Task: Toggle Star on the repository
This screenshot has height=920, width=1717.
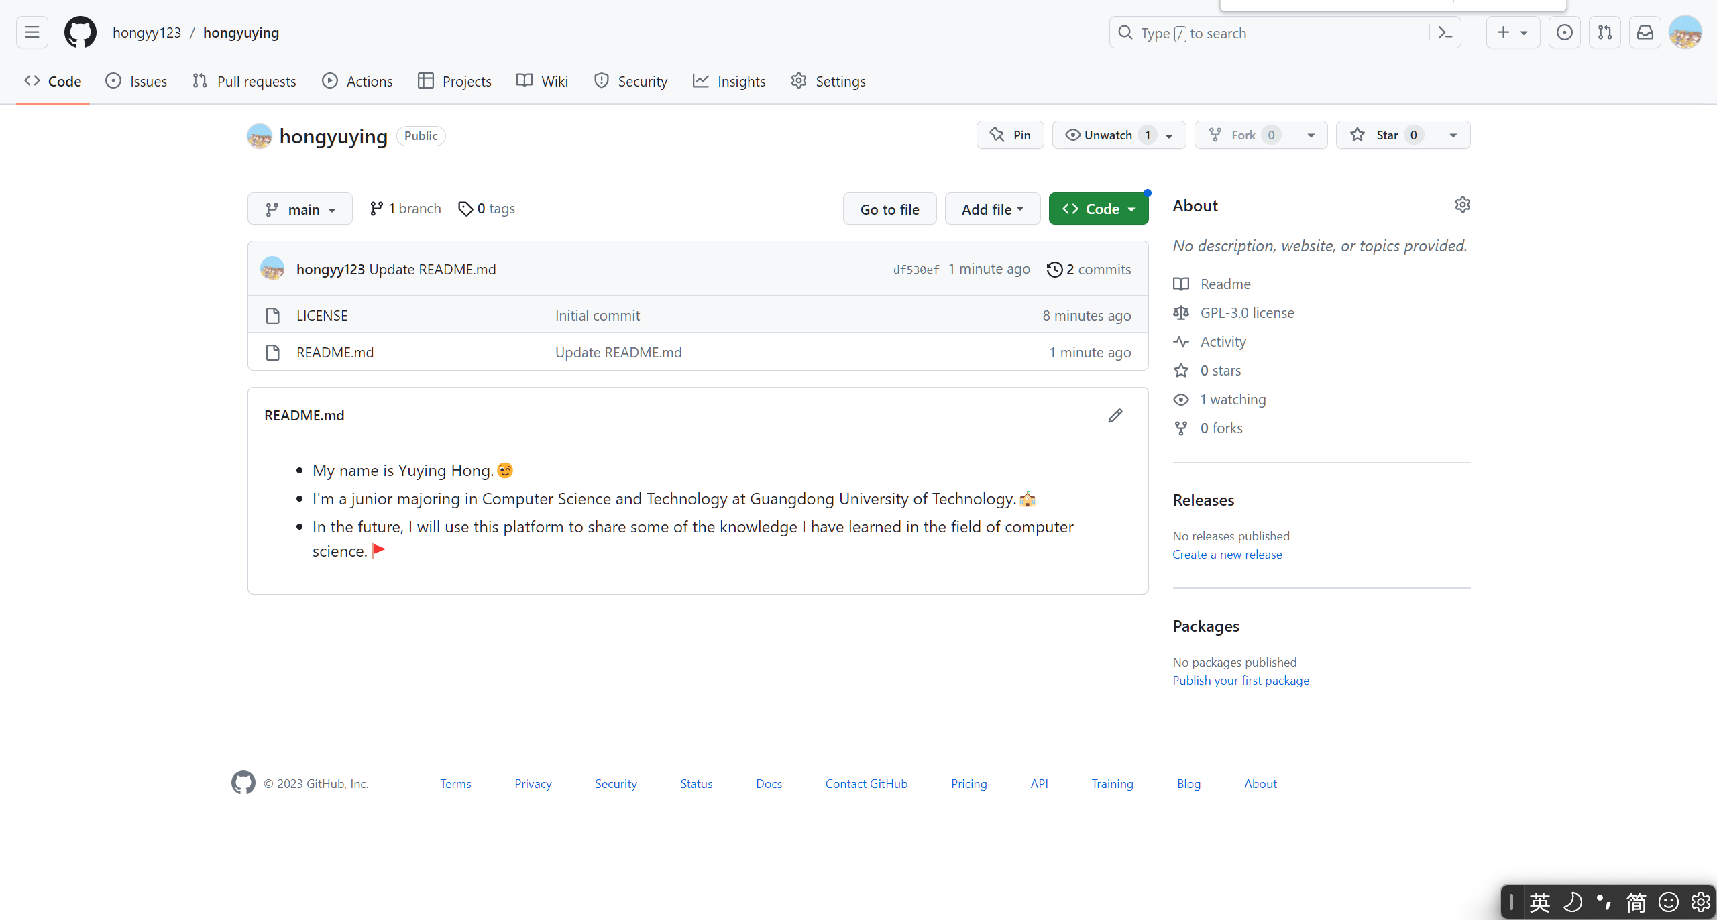Action: tap(1386, 135)
